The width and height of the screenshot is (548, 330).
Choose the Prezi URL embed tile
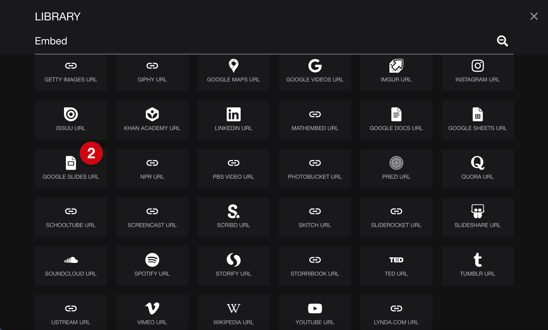(x=396, y=168)
